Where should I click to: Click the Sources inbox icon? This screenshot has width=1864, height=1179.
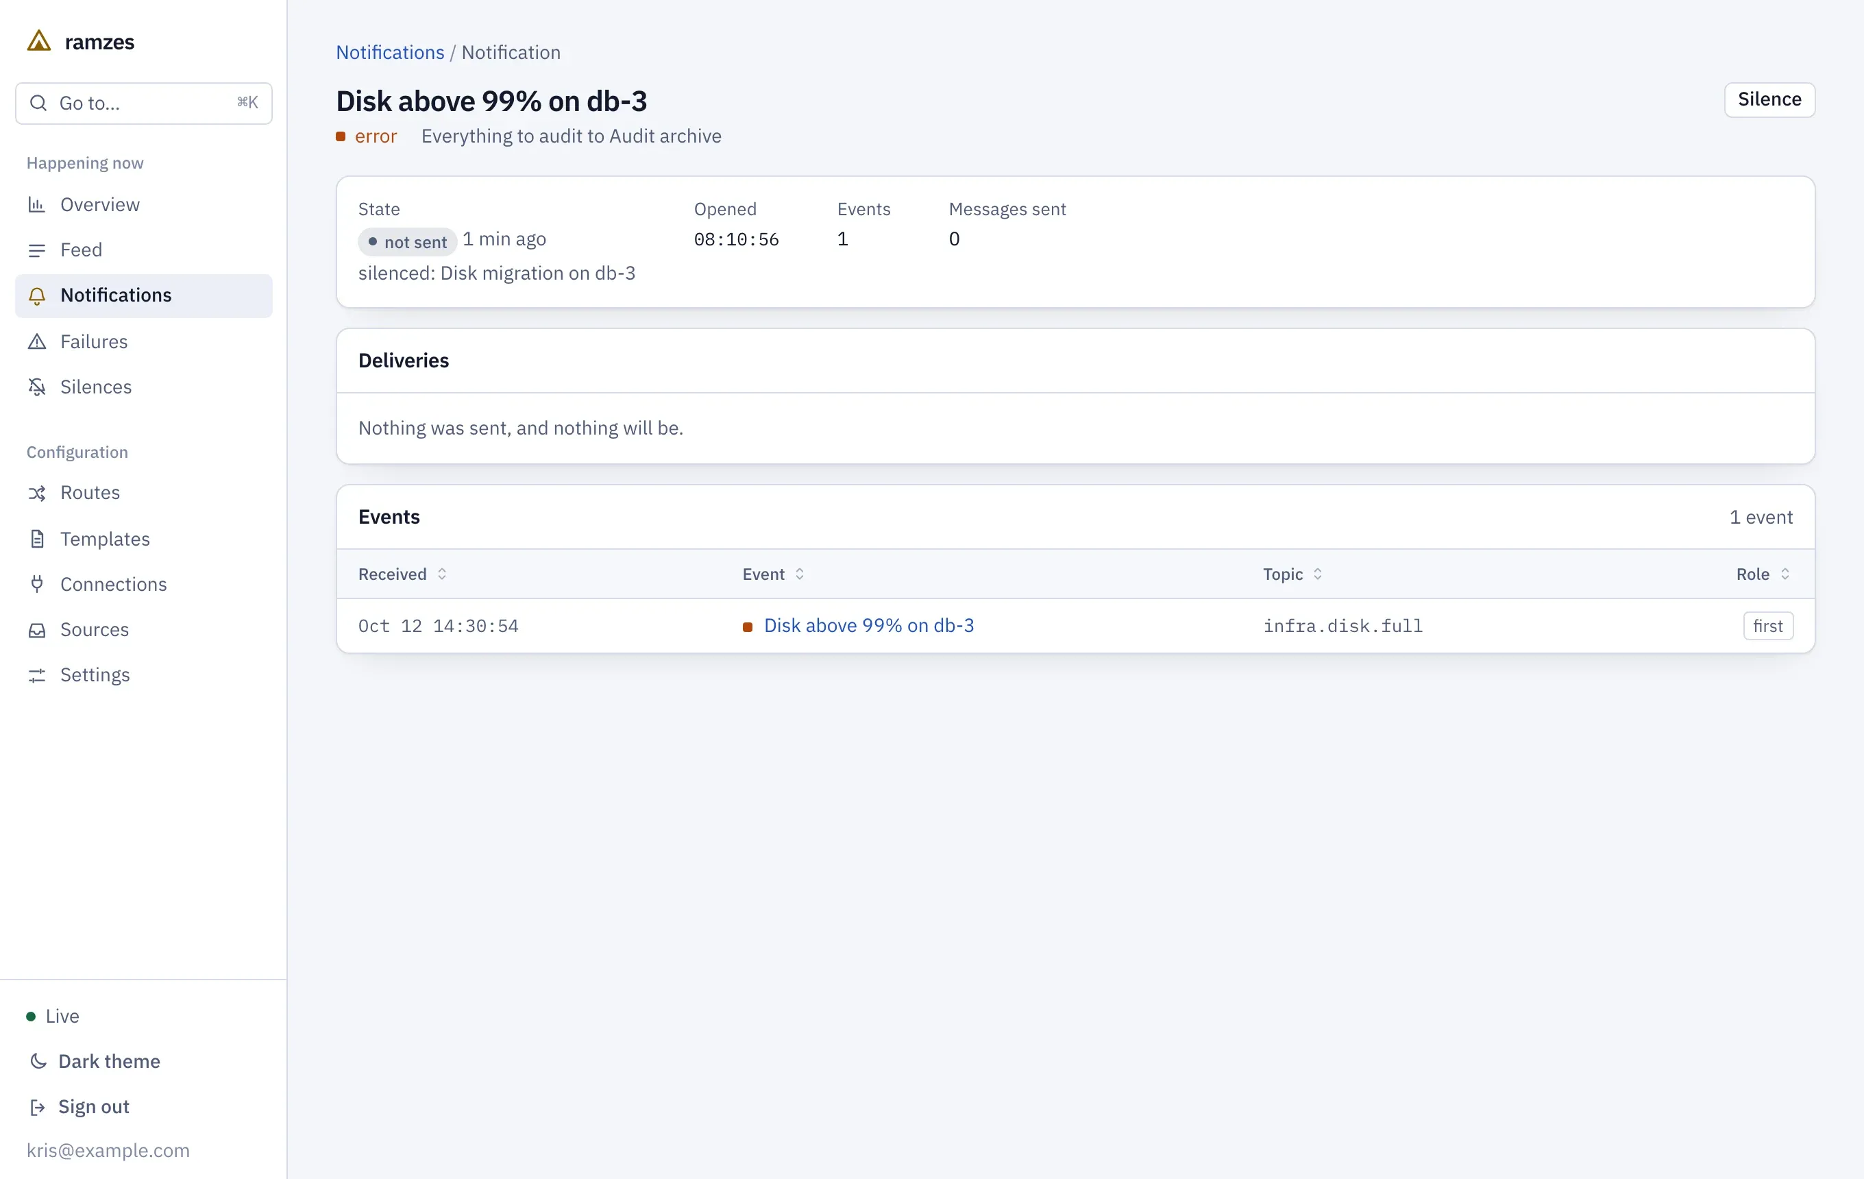pyautogui.click(x=36, y=630)
